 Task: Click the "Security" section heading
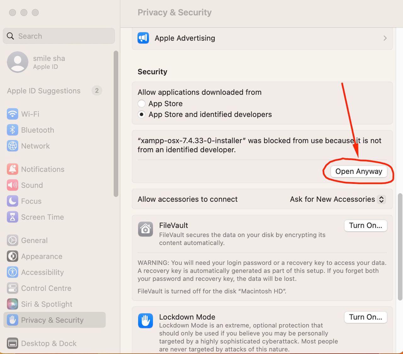(x=152, y=72)
